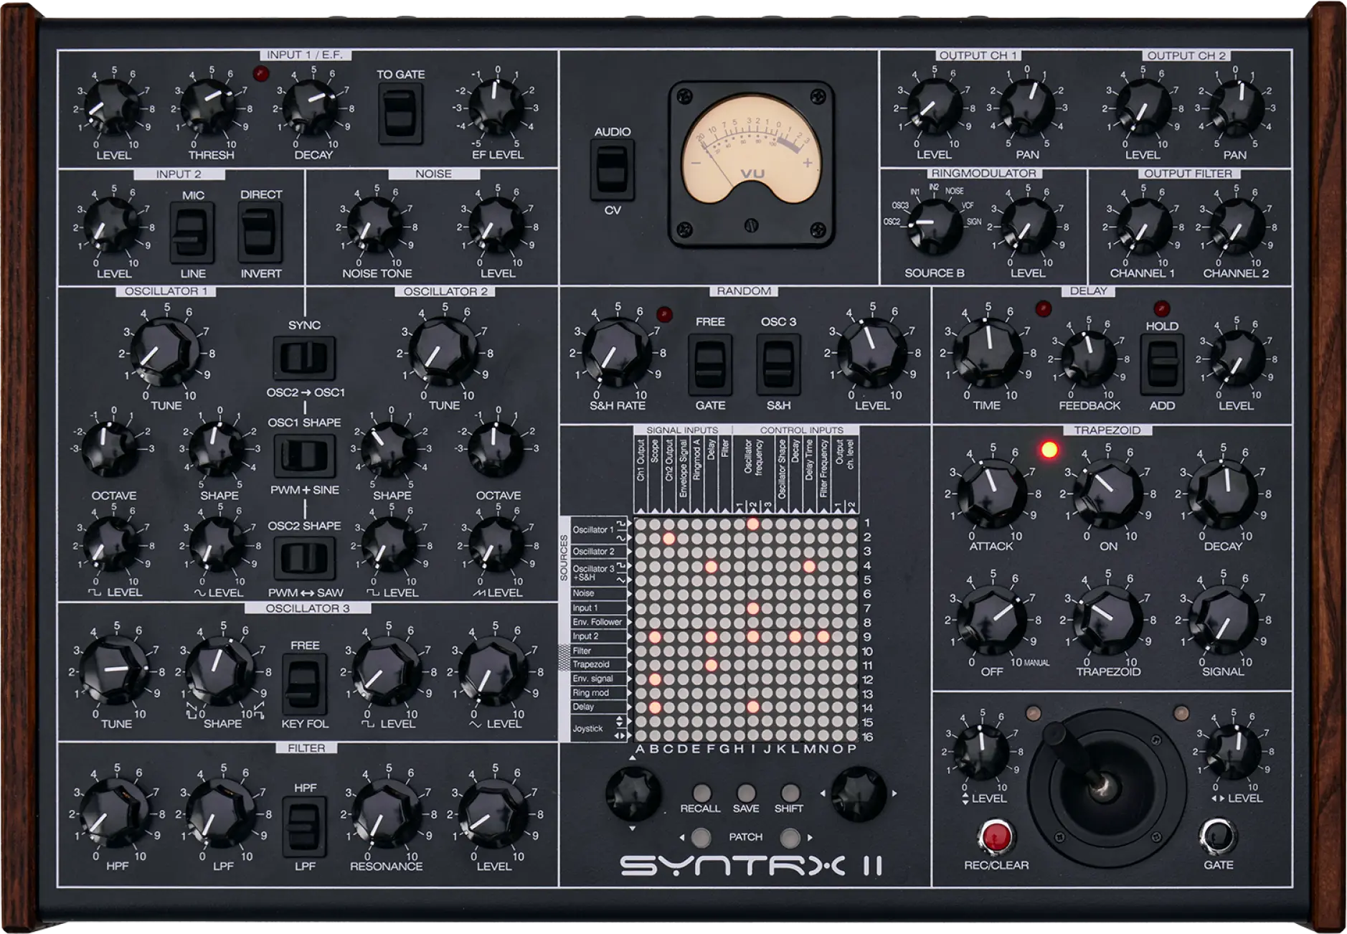
Task: Click the filter HPF cutoff knob
Action: 114,814
